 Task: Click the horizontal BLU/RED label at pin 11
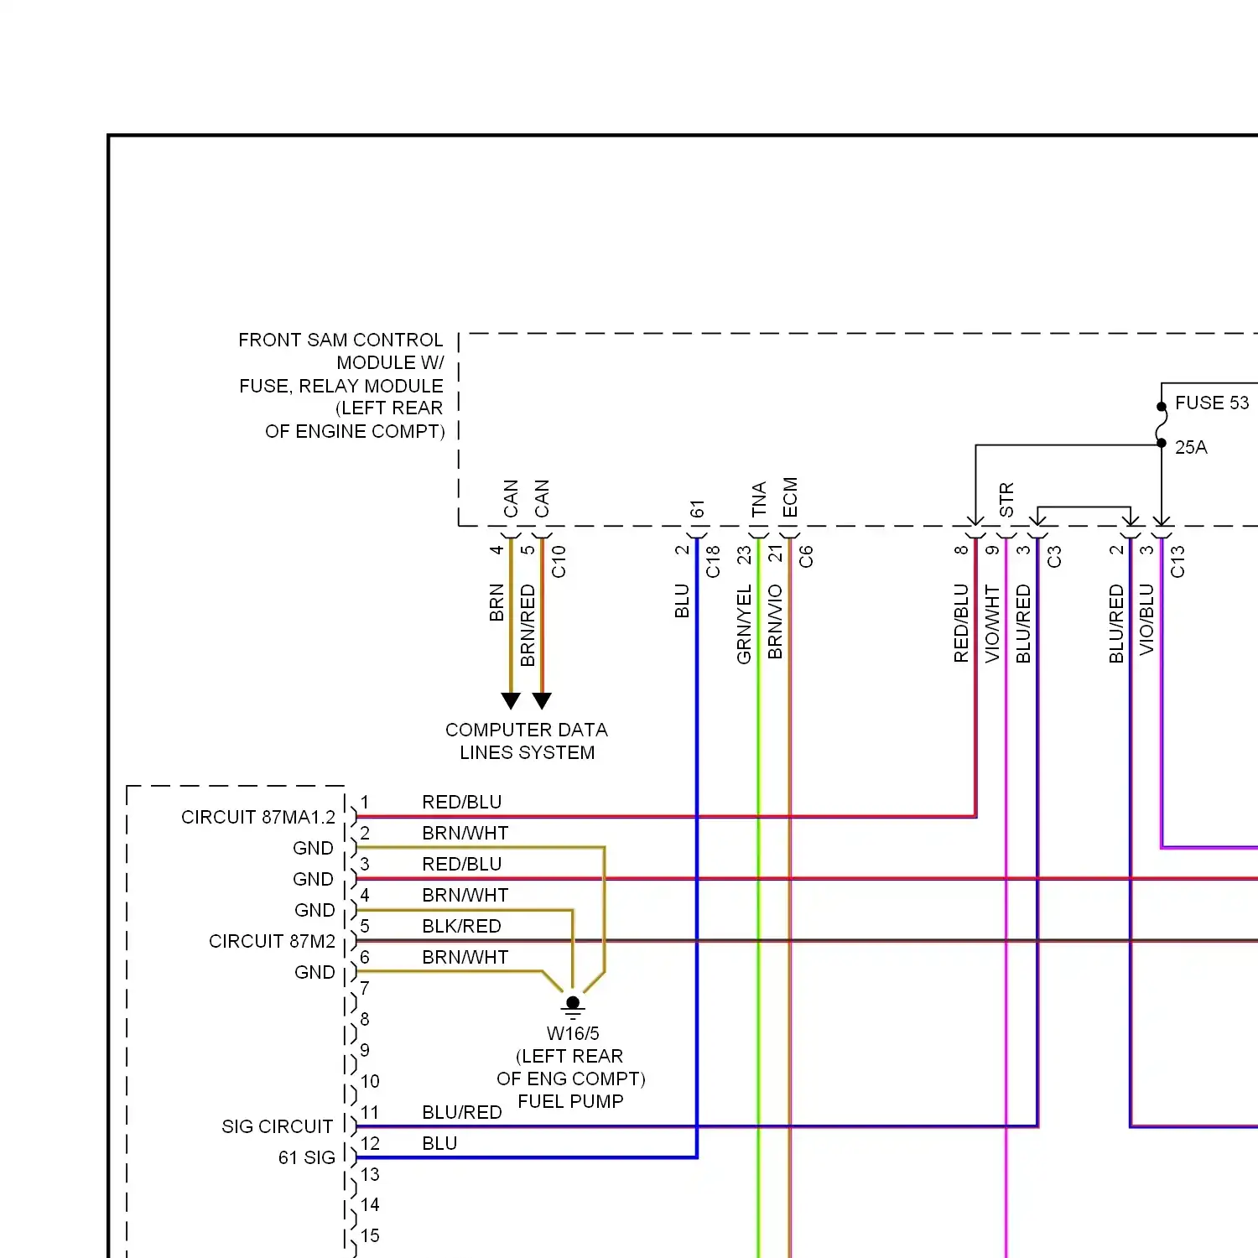click(x=462, y=1112)
